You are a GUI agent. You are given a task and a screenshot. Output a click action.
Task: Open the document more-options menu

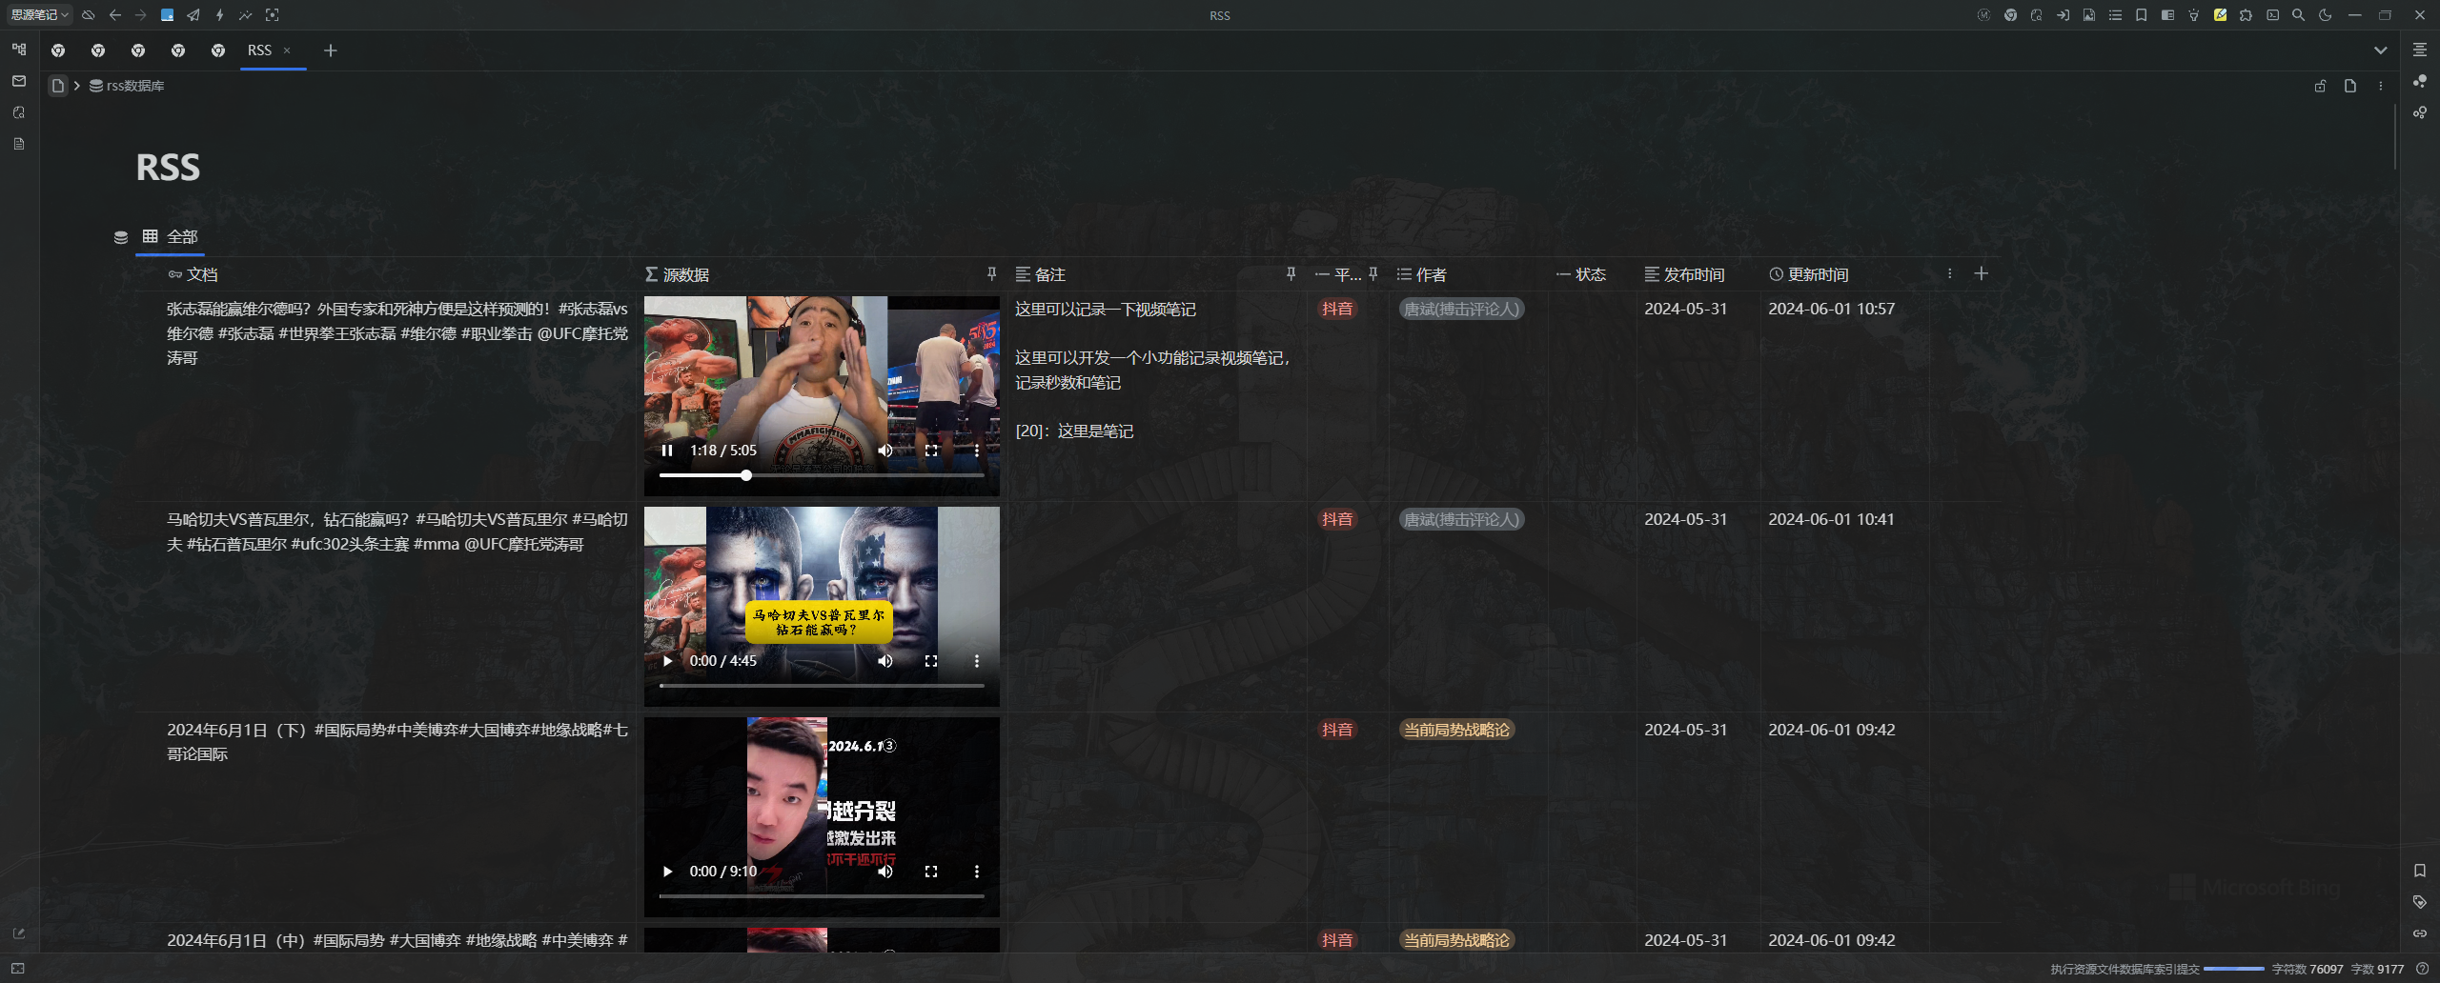click(x=2381, y=86)
